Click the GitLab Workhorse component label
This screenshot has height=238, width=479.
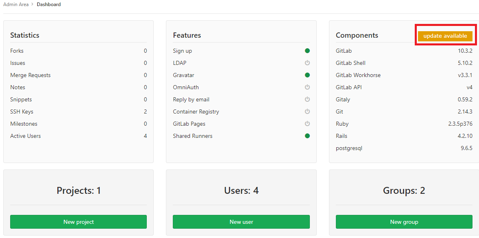click(x=358, y=75)
